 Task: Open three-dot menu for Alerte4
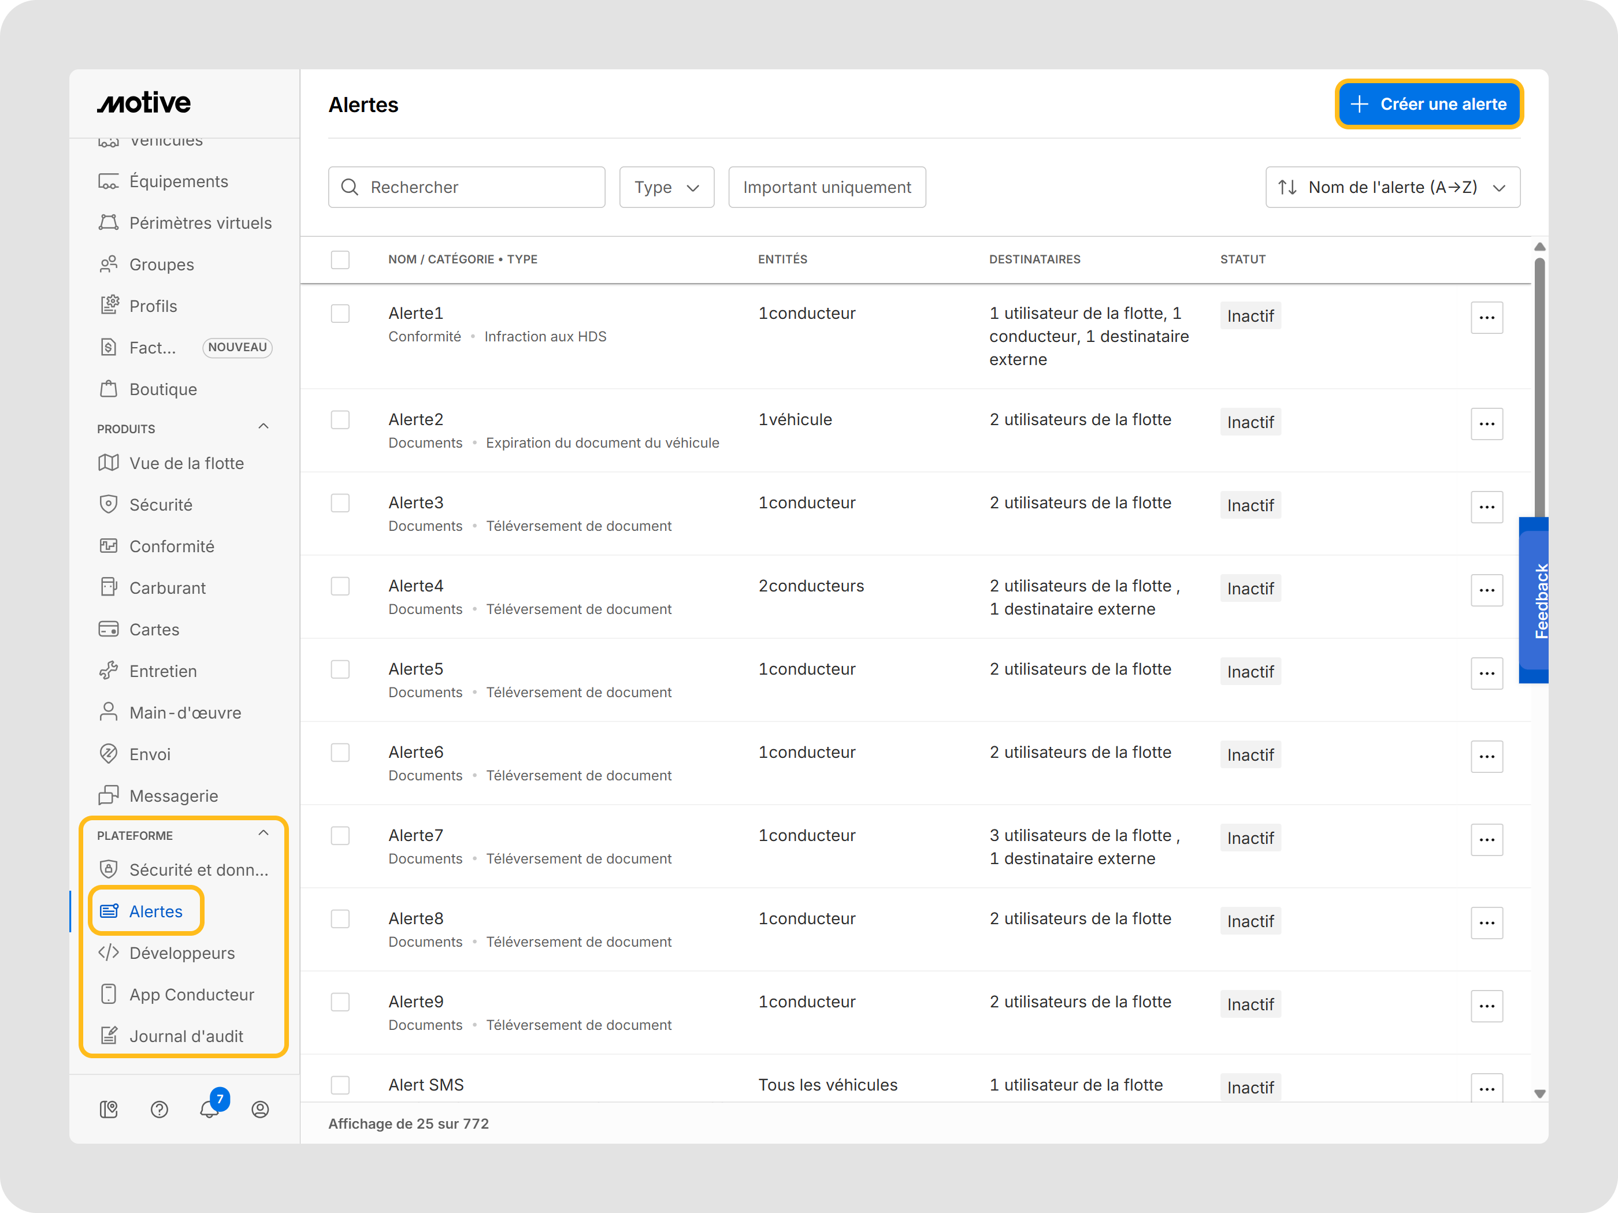(x=1486, y=590)
